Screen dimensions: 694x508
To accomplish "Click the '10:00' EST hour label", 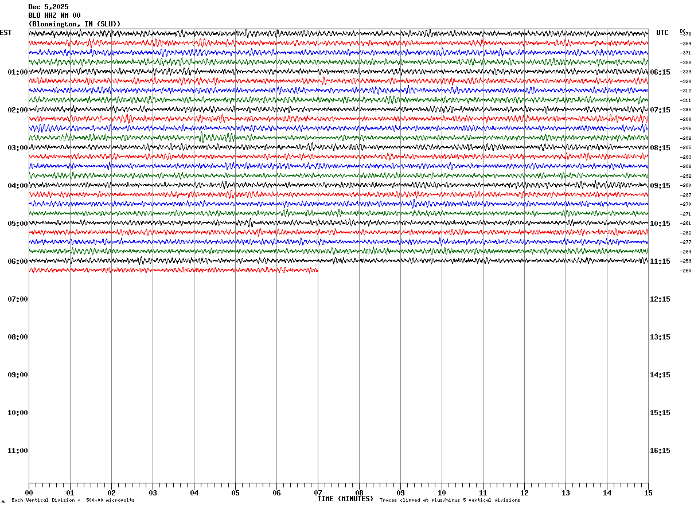I will (18, 413).
